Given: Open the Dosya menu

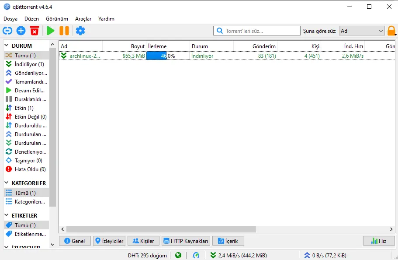Looking at the screenshot, I should coord(10,19).
